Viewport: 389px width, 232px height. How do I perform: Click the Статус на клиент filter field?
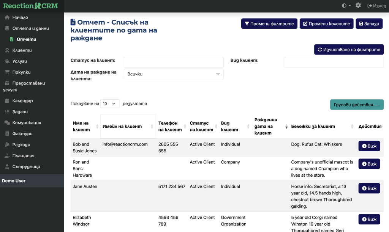(x=174, y=62)
